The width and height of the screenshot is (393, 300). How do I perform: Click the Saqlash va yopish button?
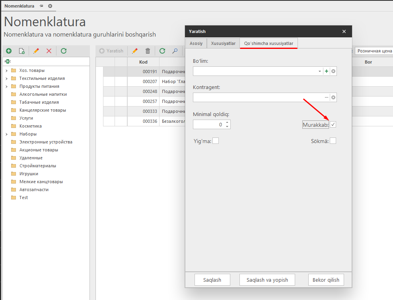267,280
